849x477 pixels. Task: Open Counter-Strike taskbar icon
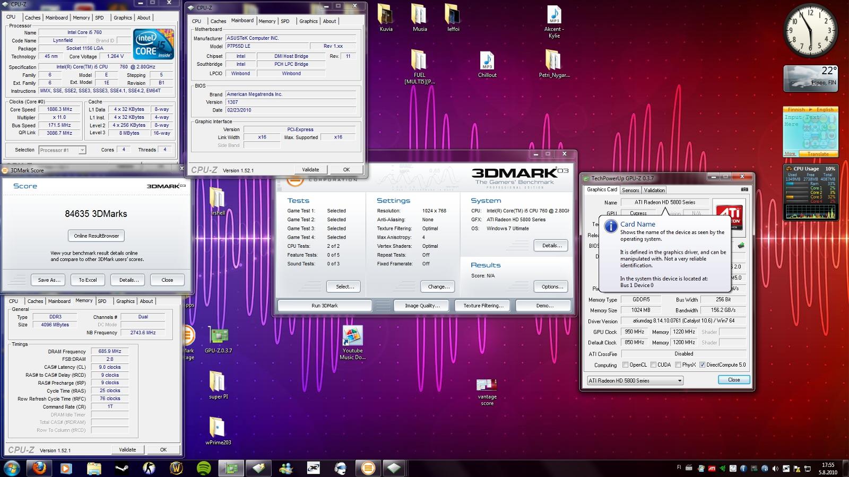tap(149, 468)
